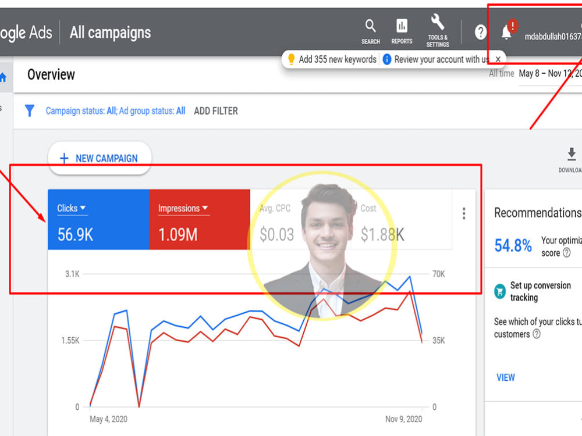Click the May 4, 2020 axis label

coord(108,419)
